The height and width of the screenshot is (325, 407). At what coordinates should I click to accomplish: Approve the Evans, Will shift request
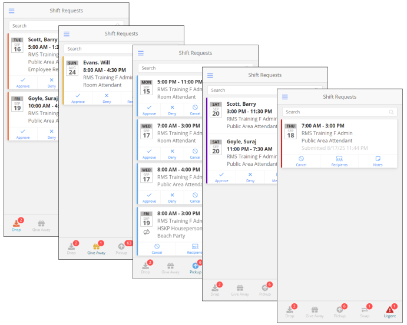click(x=78, y=98)
